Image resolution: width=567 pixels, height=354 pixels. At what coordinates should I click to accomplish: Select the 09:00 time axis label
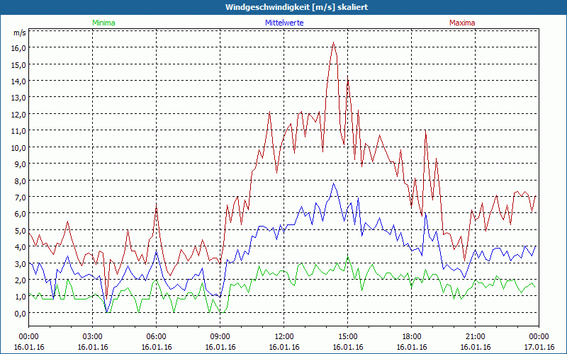click(220, 336)
